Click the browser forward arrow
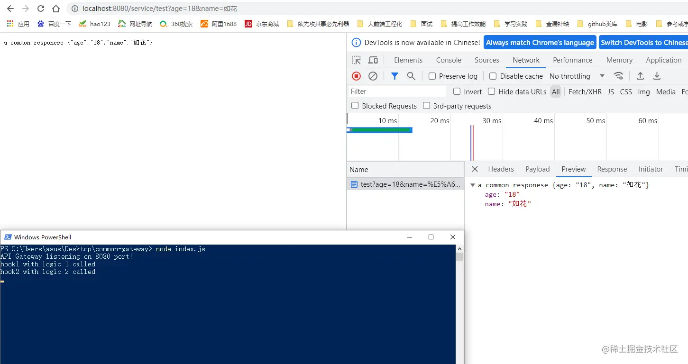688x364 pixels. pos(26,9)
